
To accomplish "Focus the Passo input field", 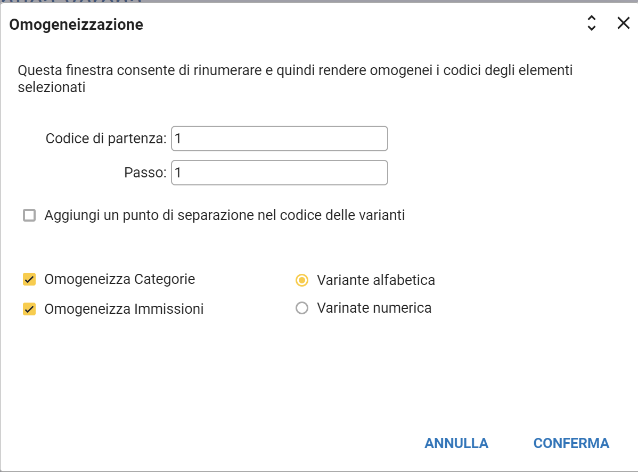I will point(279,173).
